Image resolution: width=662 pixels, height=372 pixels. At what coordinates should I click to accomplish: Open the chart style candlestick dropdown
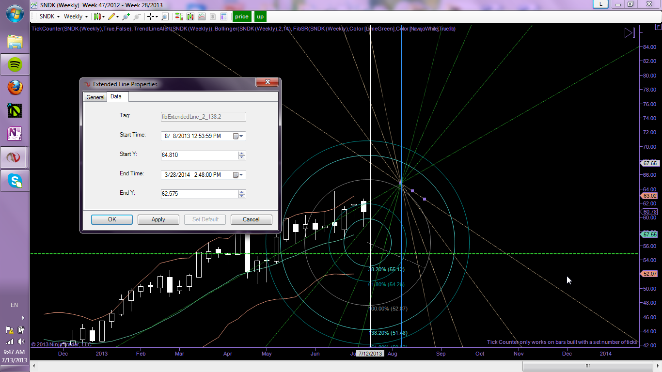pyautogui.click(x=99, y=16)
